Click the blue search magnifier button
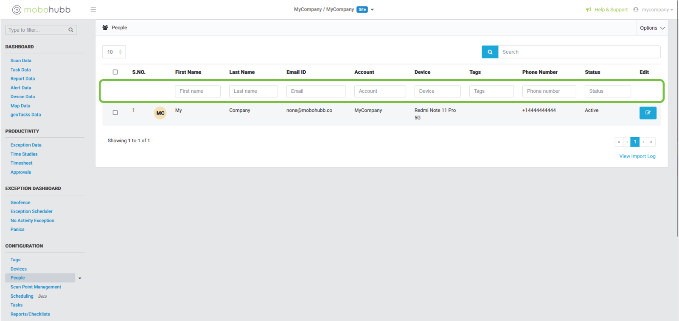Image resolution: width=679 pixels, height=321 pixels. point(490,52)
